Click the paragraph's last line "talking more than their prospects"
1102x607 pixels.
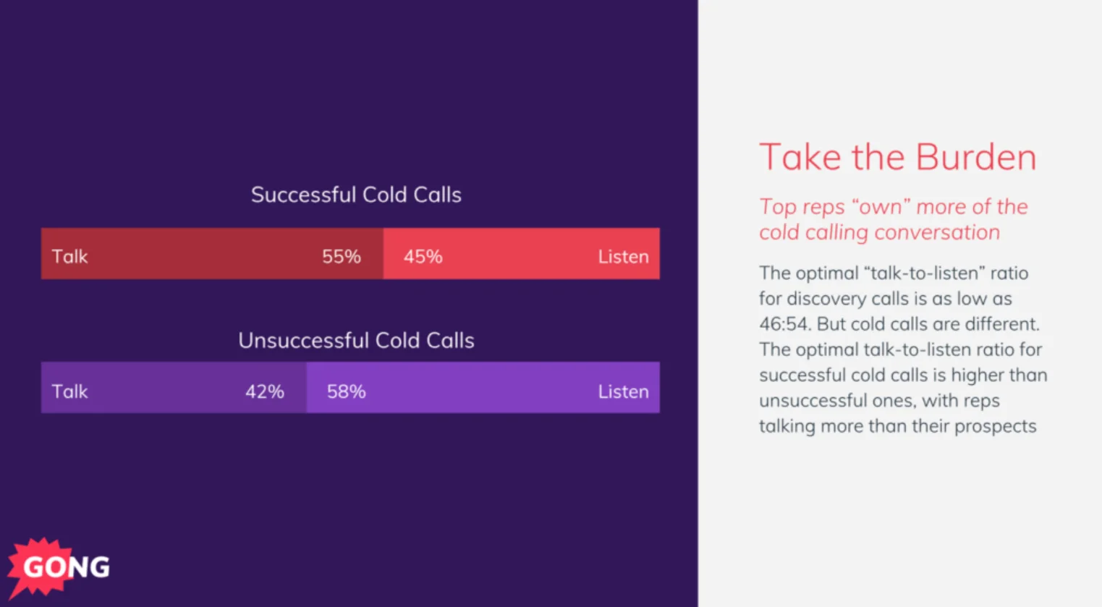pos(897,426)
